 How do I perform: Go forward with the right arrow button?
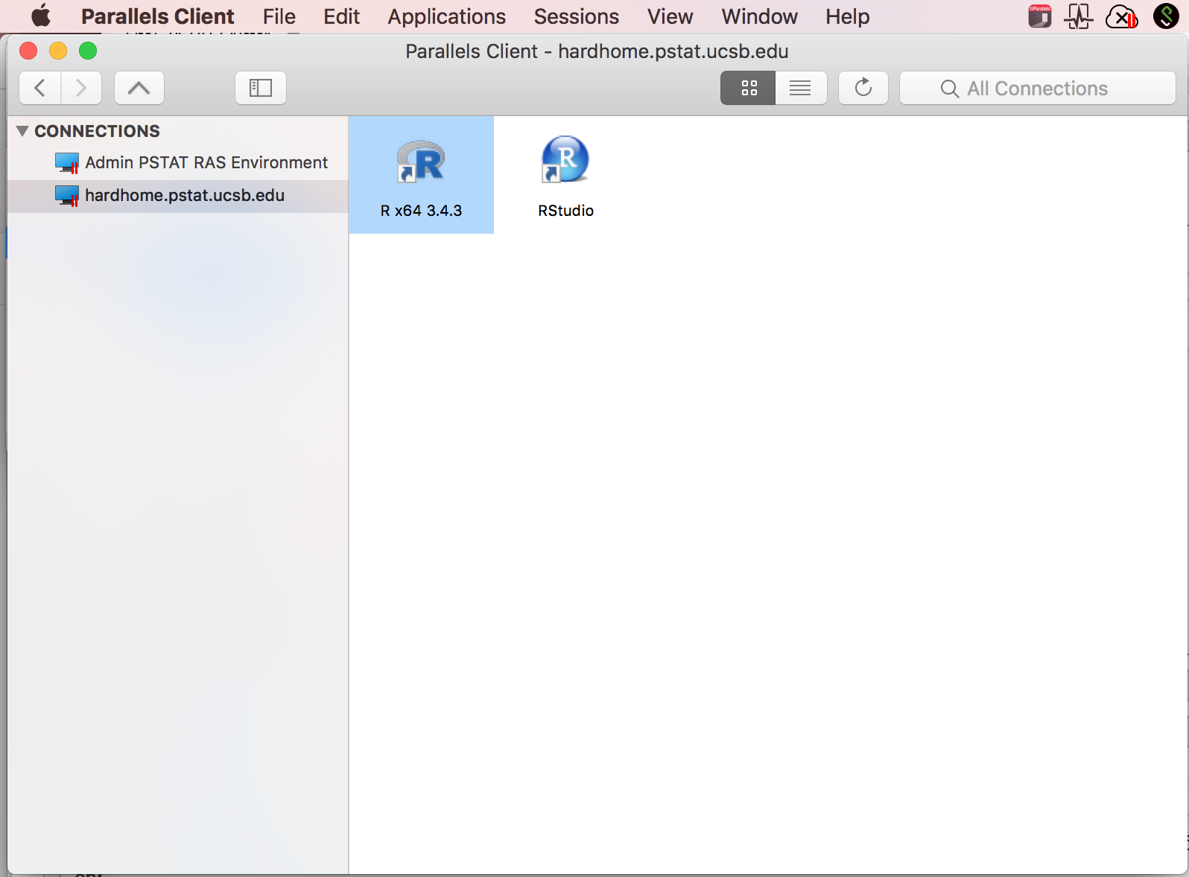click(81, 88)
